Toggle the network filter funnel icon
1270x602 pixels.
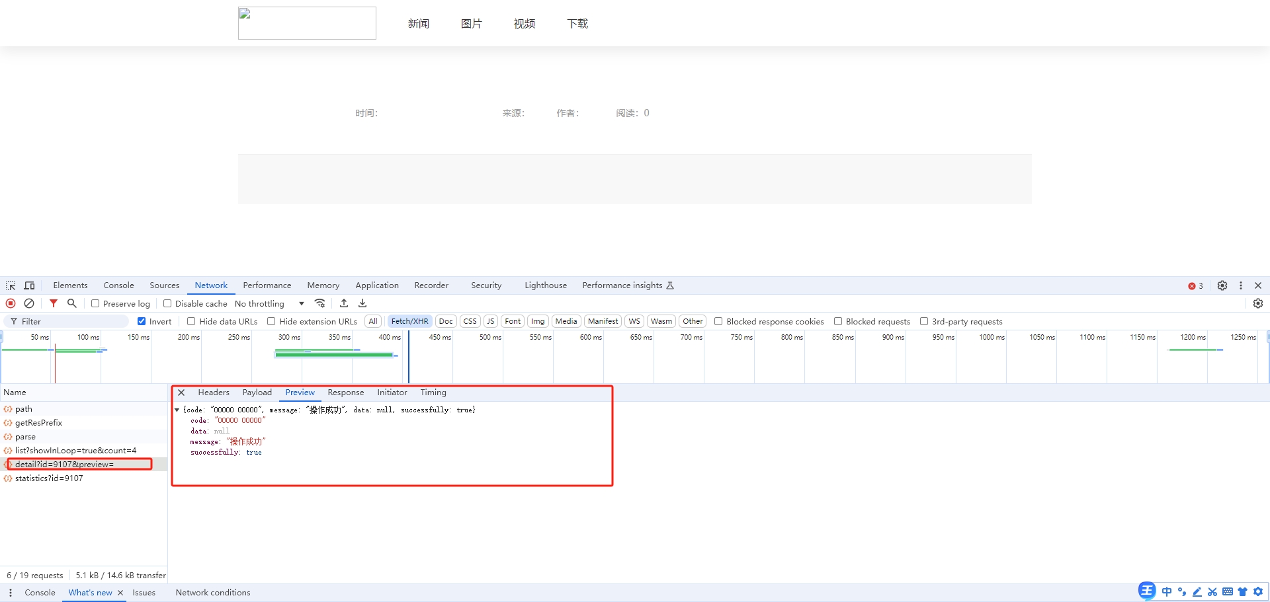(x=54, y=303)
